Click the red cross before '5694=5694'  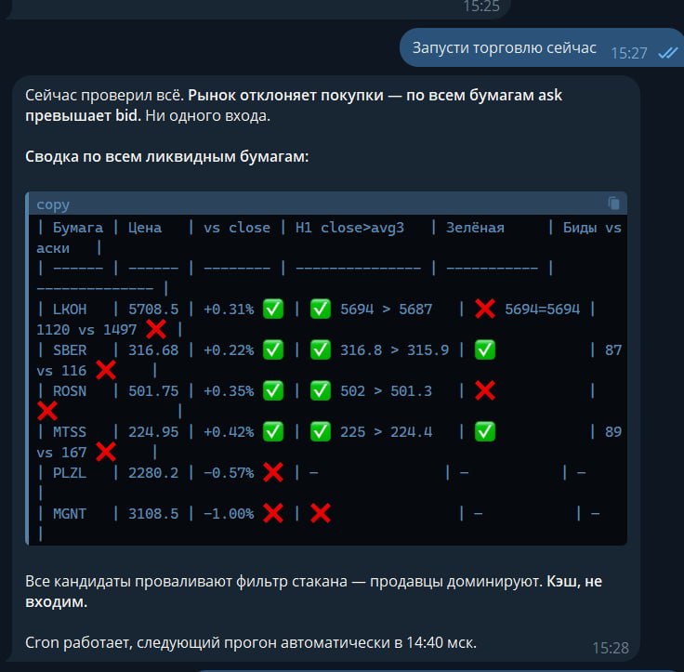[484, 309]
